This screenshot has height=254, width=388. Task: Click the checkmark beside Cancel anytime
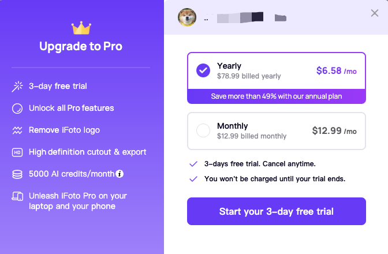pos(193,164)
